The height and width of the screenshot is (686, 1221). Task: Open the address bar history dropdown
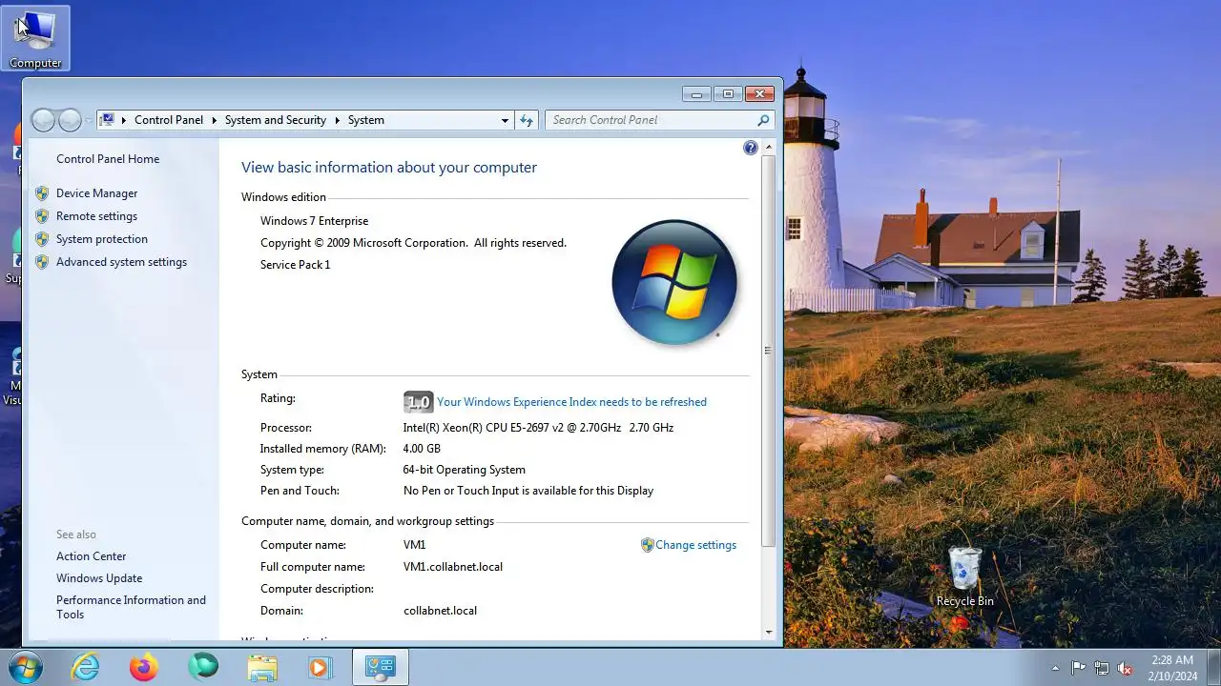505,120
